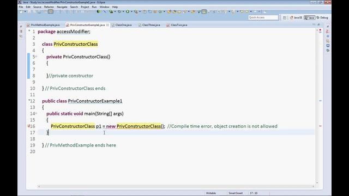The width and height of the screenshot is (349, 196).
Task: Open the External Tools dropdown arrow
Action: coord(140,11)
